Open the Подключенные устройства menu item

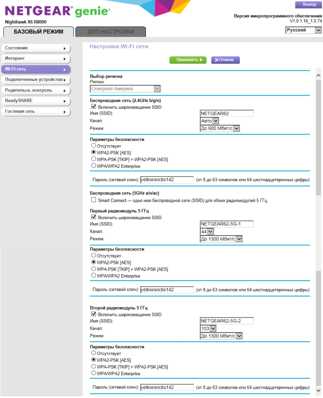pos(36,80)
